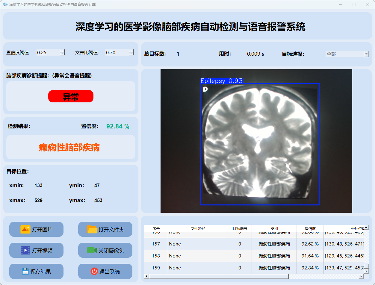Click coordinates cell [133, 47, 529, 453]
The image size is (375, 285).
click(344, 268)
